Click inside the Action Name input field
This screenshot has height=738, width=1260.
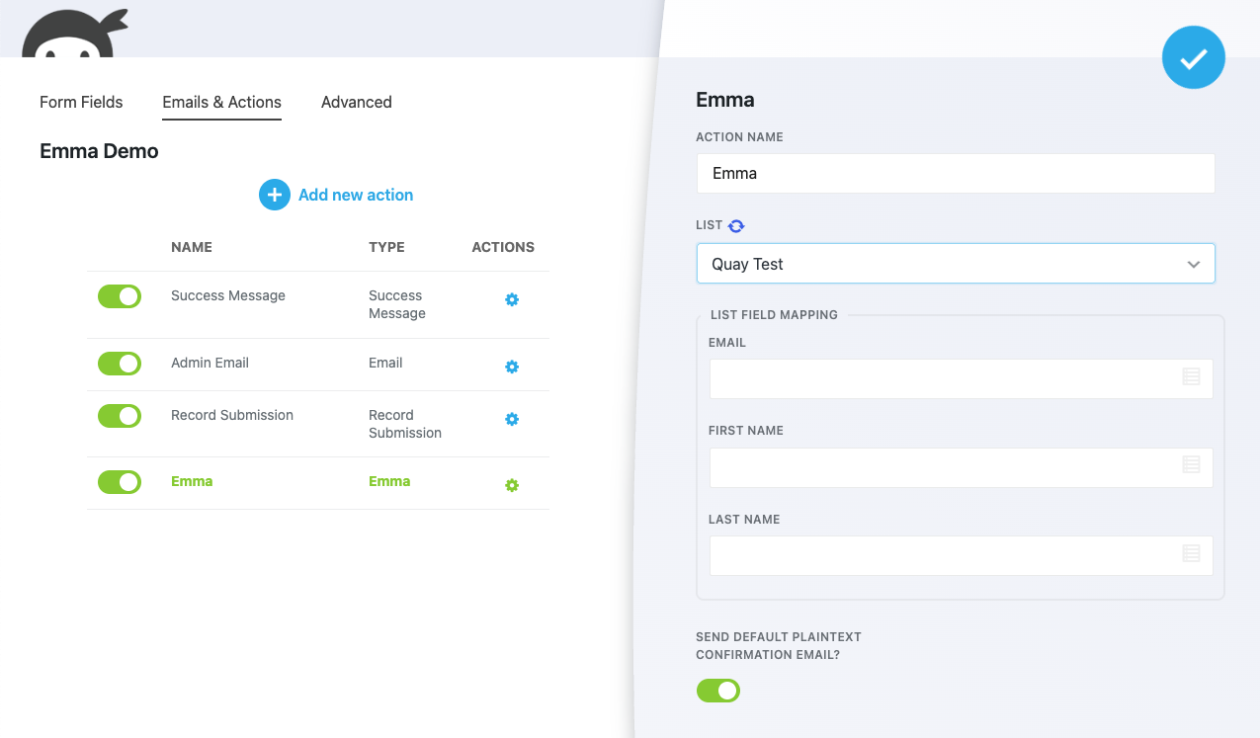pyautogui.click(x=956, y=173)
